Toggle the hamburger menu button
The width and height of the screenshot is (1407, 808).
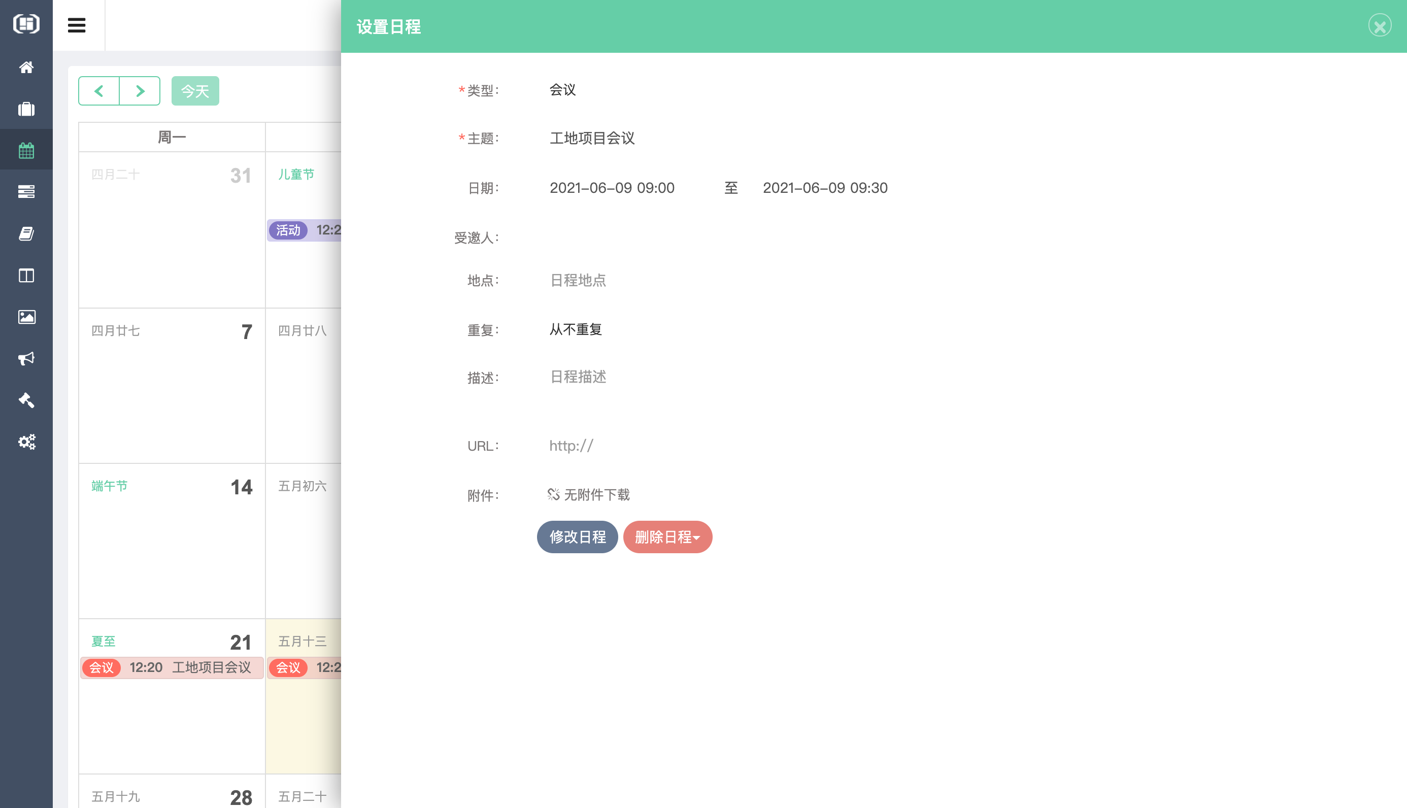pyautogui.click(x=77, y=25)
